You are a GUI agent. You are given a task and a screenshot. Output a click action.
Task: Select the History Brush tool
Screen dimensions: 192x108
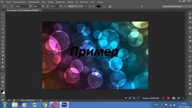[3, 48]
